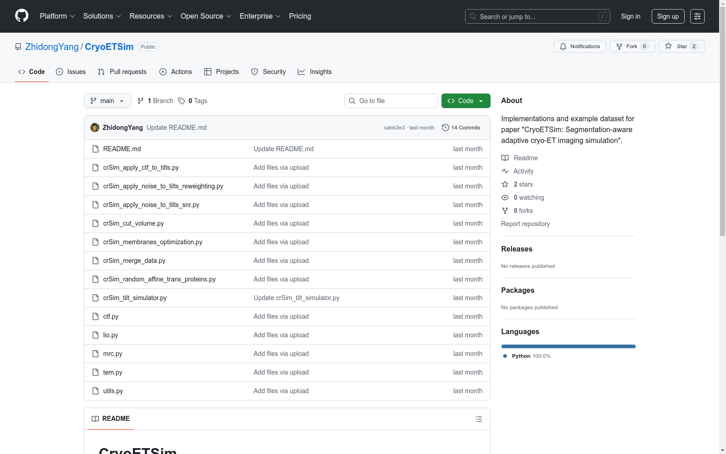Click the file icon beside mrc.py

(95, 354)
